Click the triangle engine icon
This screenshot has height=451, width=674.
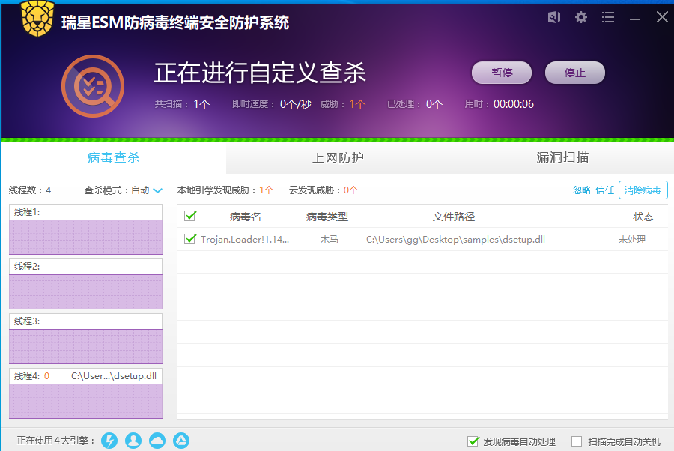(181, 441)
